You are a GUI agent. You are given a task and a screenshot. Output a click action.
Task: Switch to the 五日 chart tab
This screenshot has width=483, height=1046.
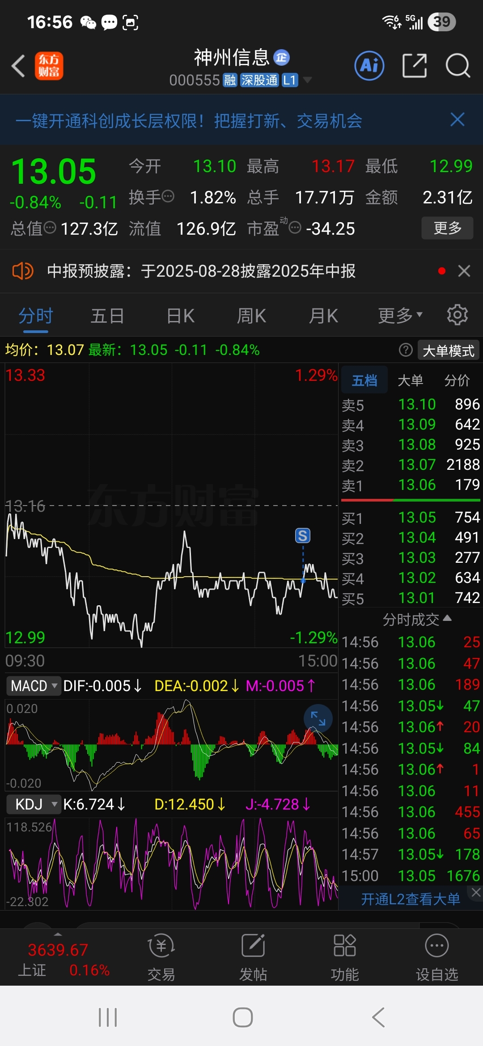(x=107, y=316)
